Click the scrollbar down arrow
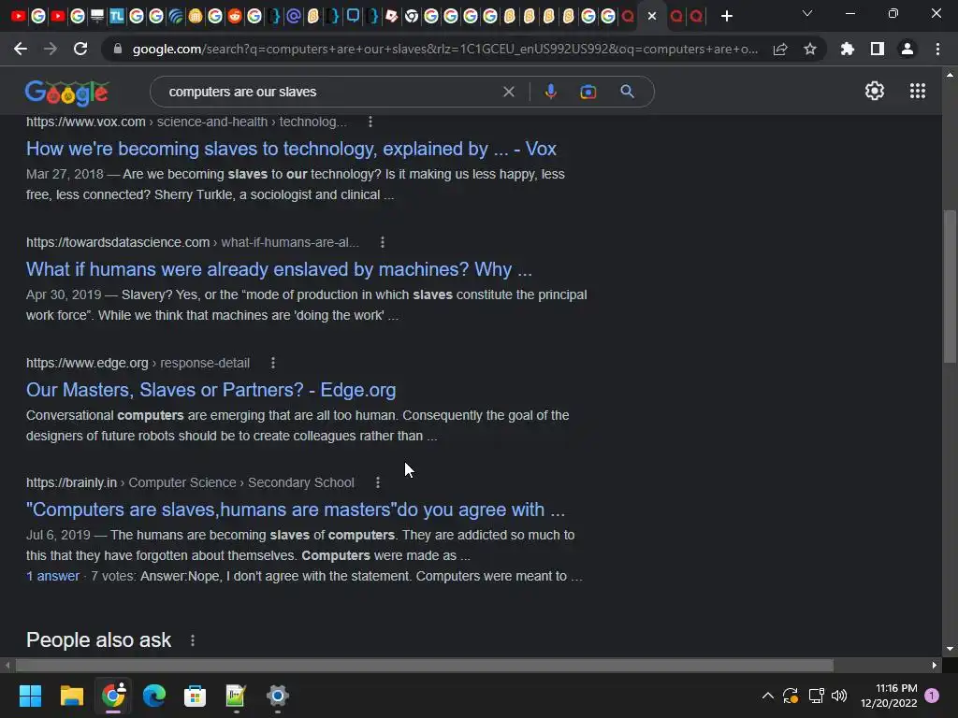958x718 pixels. pos(950,649)
